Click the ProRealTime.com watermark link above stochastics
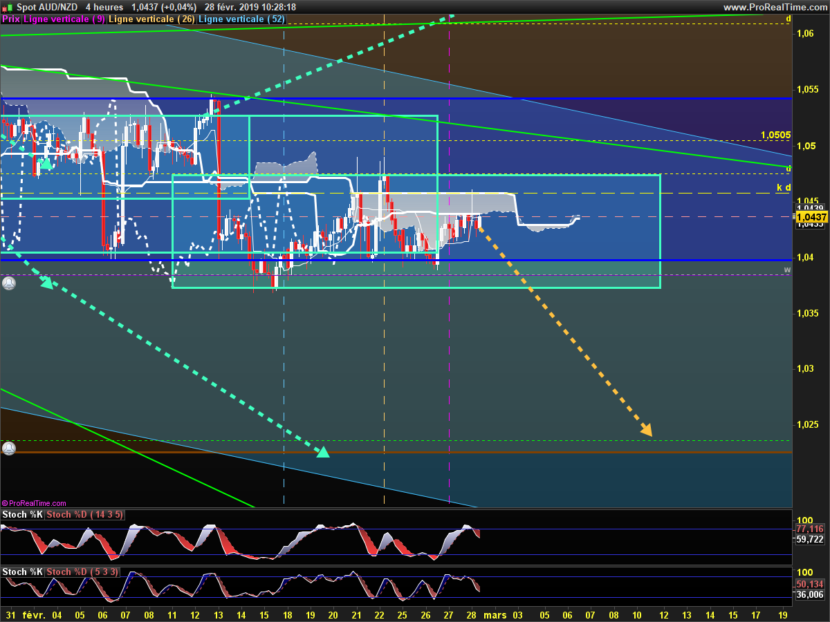This screenshot has height=622, width=830. [34, 503]
